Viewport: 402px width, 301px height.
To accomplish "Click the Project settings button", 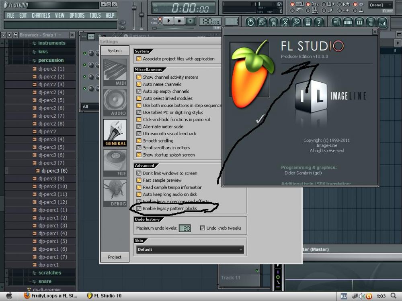I will click(115, 257).
